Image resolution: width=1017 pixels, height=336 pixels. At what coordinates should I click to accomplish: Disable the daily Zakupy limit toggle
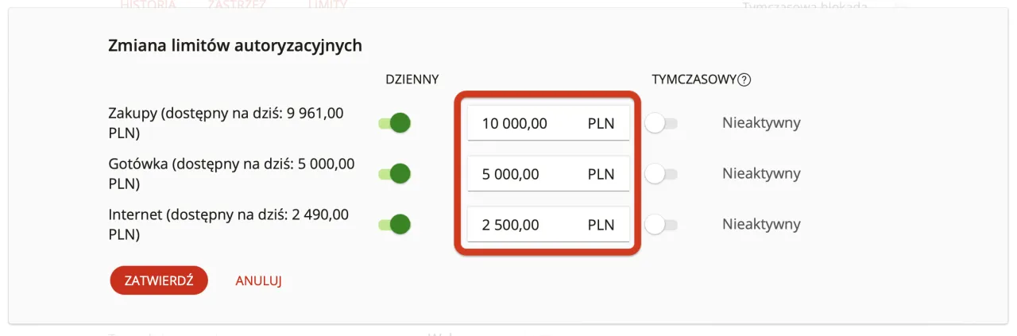pos(395,123)
